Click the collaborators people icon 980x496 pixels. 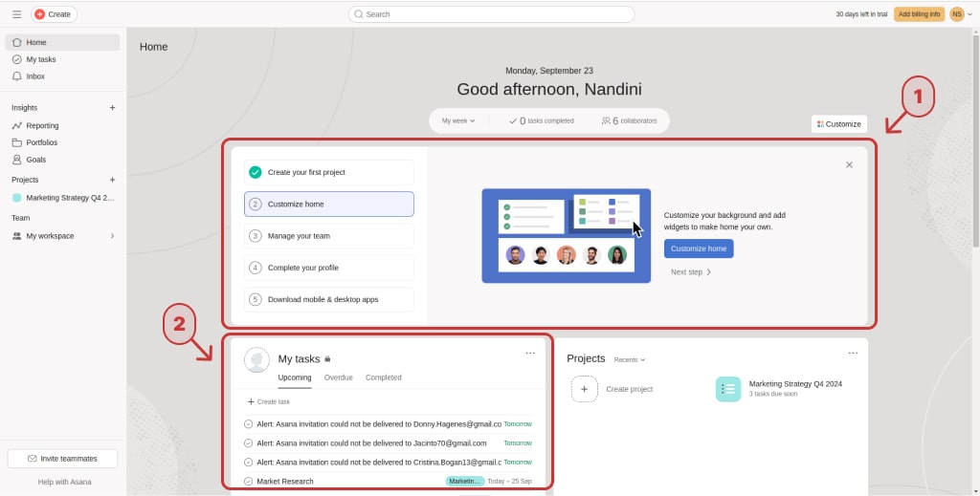606,121
